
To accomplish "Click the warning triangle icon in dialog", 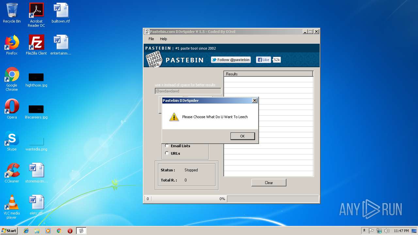I will point(174,117).
